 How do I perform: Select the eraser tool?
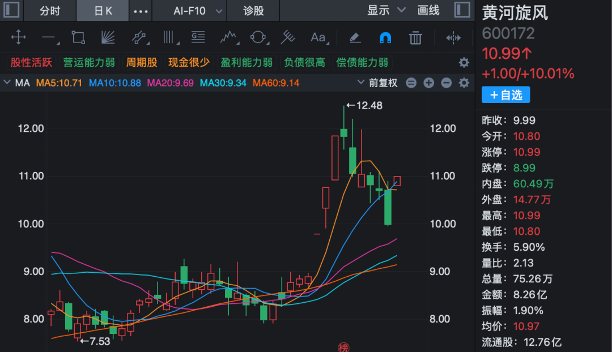[354, 38]
